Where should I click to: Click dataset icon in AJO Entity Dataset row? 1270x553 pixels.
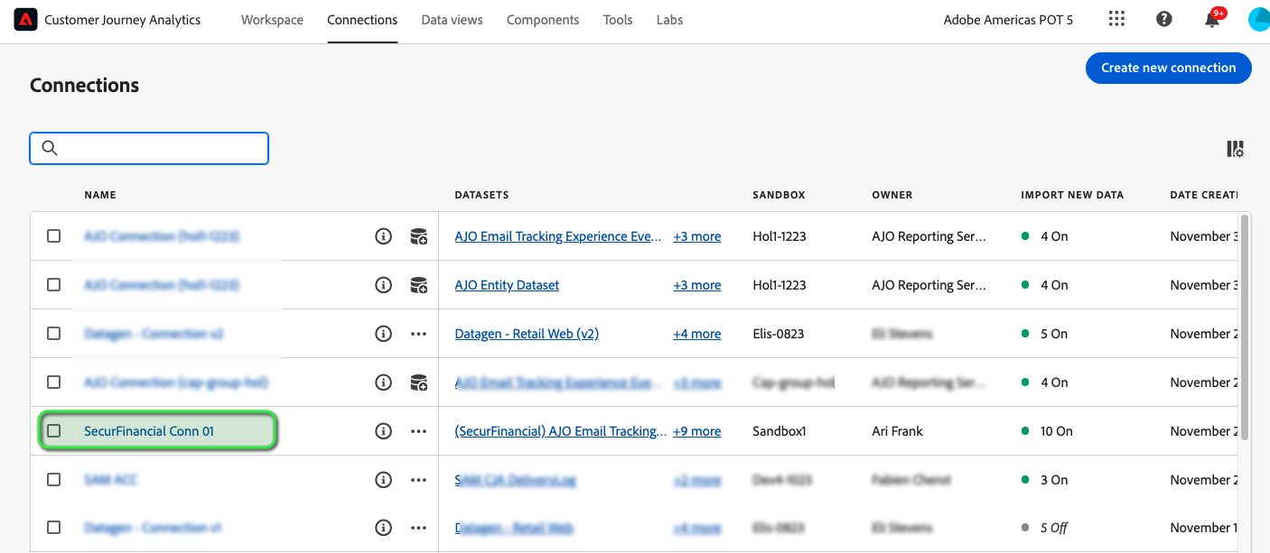[418, 285]
